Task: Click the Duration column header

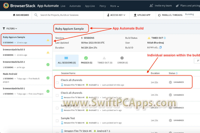Action: pos(155,73)
